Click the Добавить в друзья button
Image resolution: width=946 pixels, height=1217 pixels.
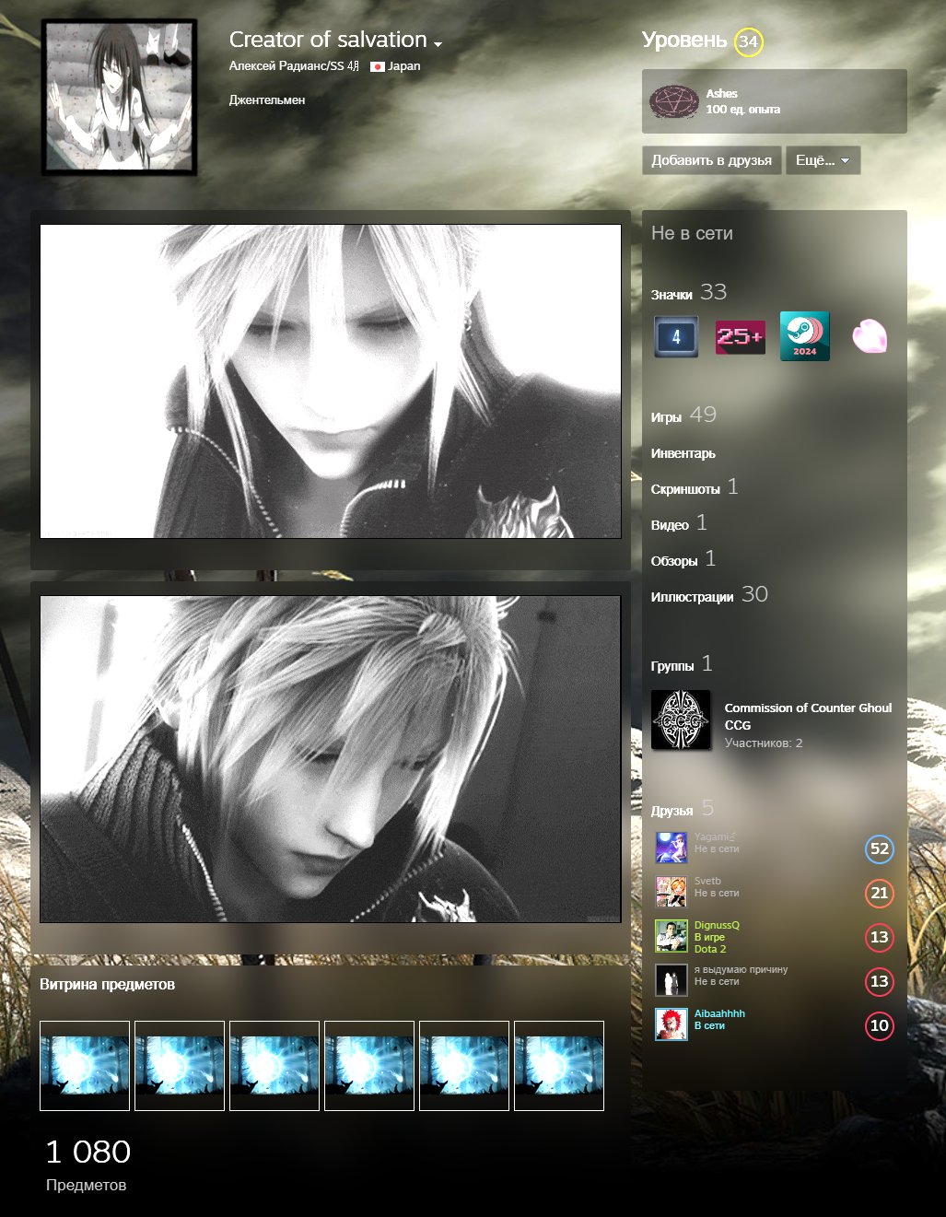click(711, 160)
